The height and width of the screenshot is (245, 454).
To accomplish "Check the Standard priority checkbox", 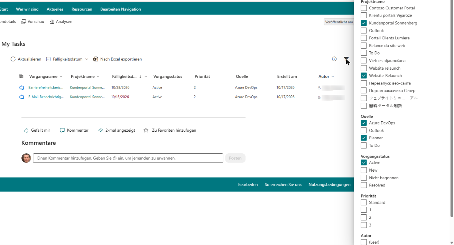I will pos(364,203).
